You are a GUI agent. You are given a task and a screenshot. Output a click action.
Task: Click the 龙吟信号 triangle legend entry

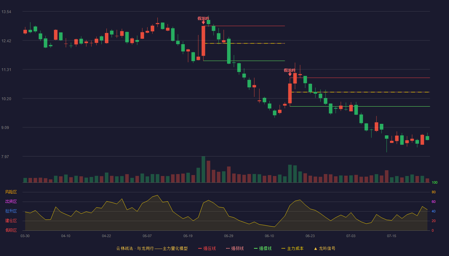[x=325, y=248]
